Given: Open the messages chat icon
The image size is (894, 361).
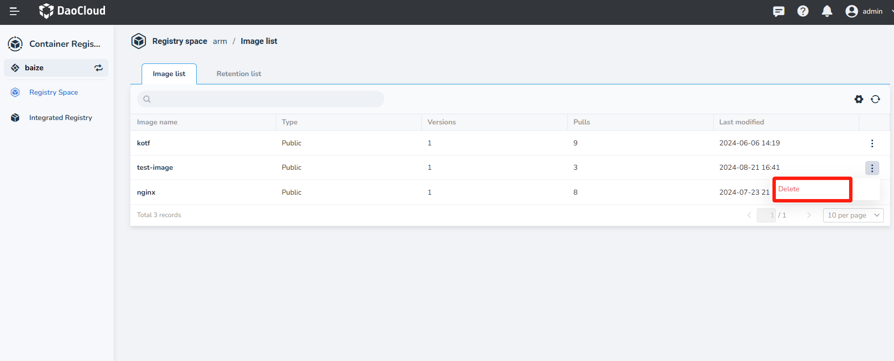Looking at the screenshot, I should point(779,11).
